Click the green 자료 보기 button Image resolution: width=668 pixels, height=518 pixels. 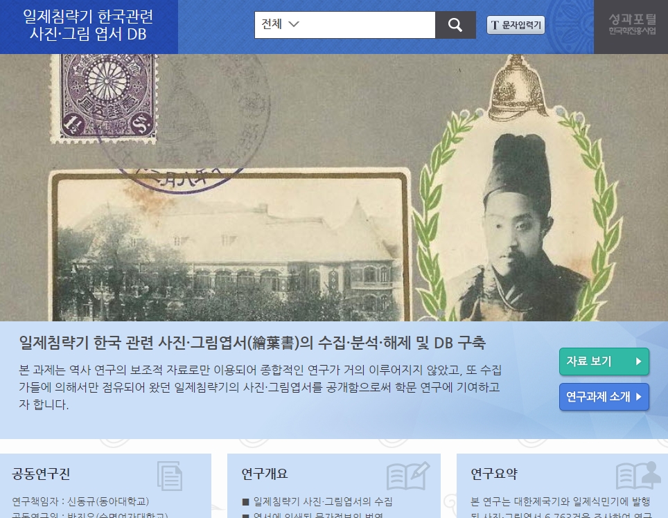click(x=604, y=361)
